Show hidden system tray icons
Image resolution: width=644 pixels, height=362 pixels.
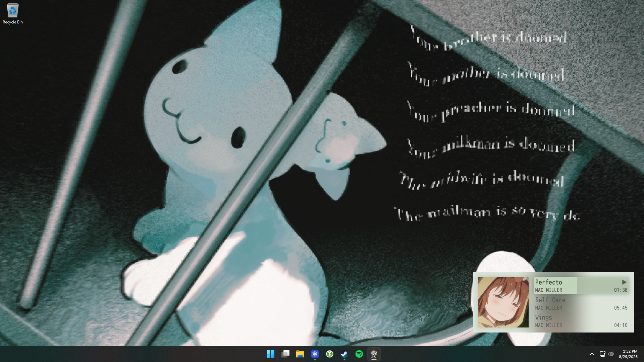(x=592, y=354)
